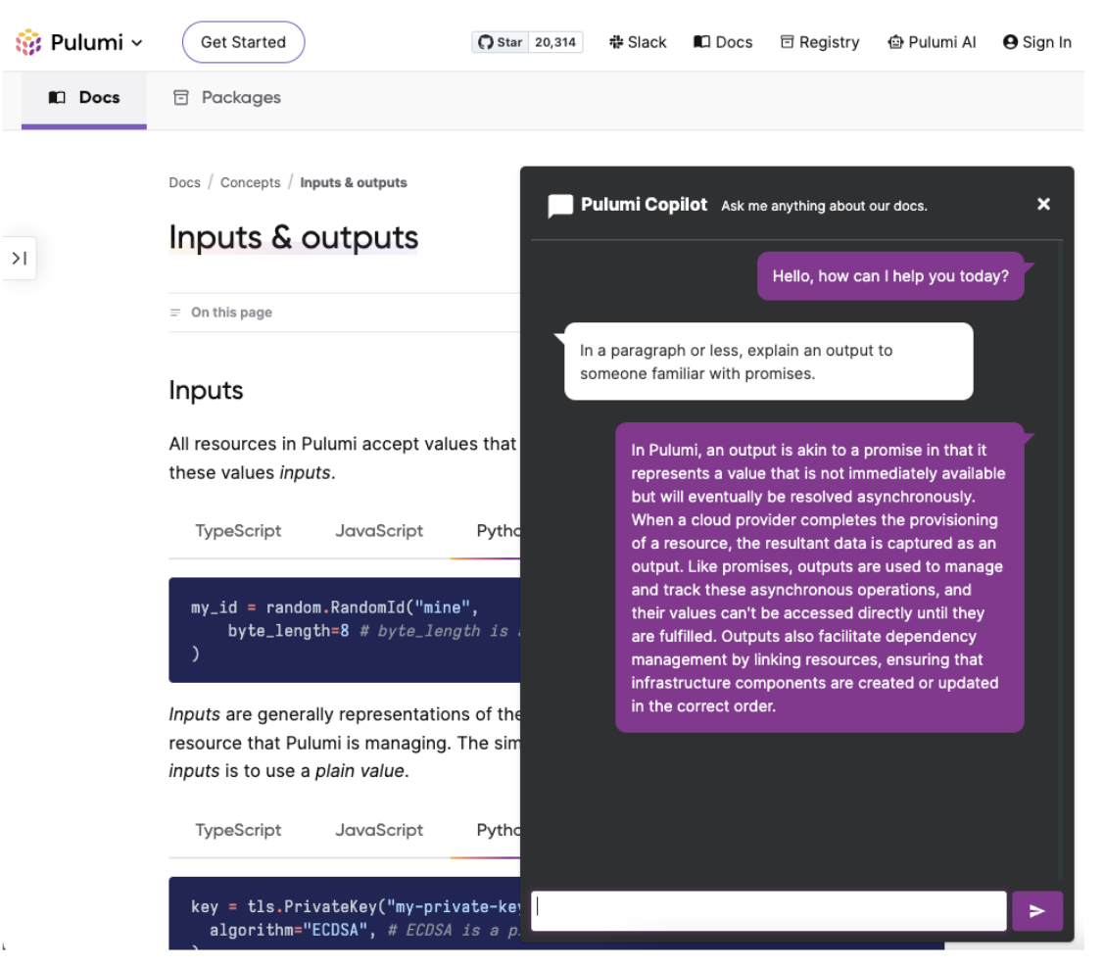The height and width of the screenshot is (968, 1103).
Task: Switch to the Packages tab
Action: (x=226, y=98)
